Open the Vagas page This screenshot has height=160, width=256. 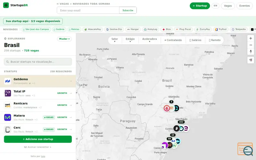click(x=228, y=6)
